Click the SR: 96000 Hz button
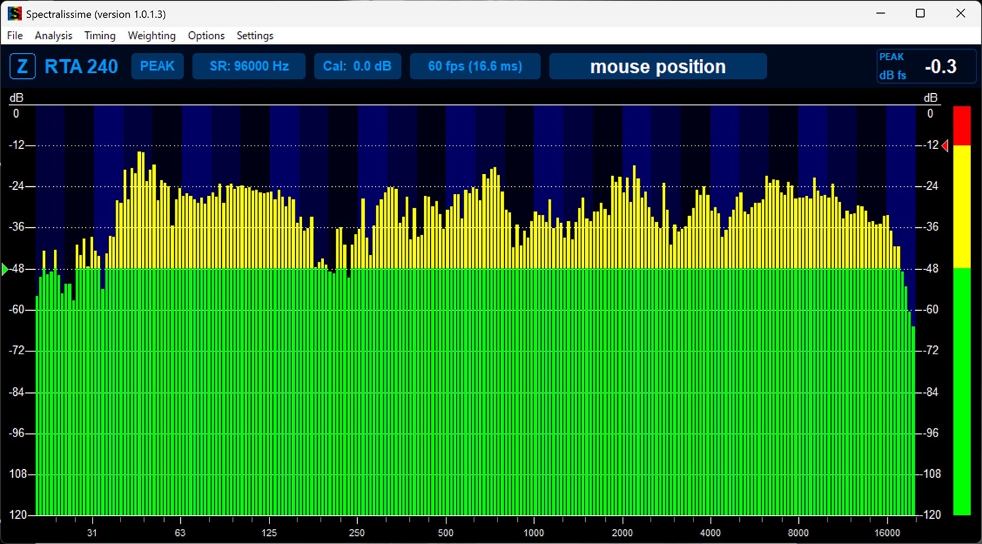Screen dimensions: 982x544 click(249, 66)
